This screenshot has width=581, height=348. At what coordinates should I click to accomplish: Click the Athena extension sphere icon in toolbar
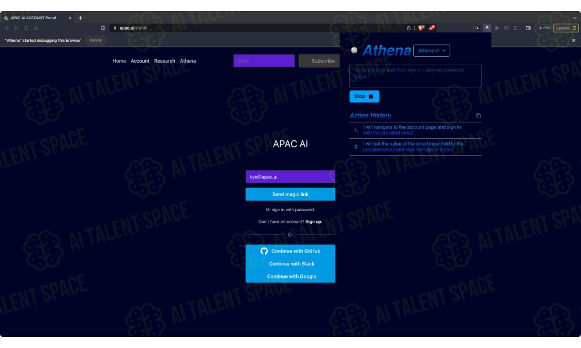click(487, 28)
